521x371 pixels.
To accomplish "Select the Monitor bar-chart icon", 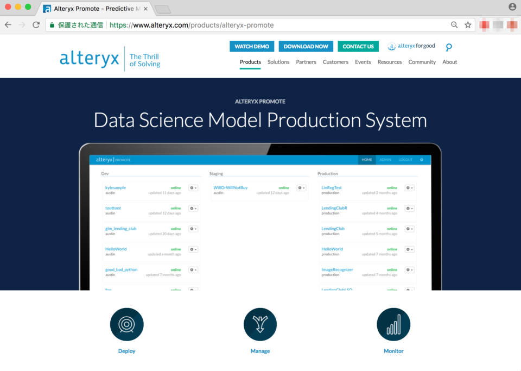I will [x=393, y=324].
